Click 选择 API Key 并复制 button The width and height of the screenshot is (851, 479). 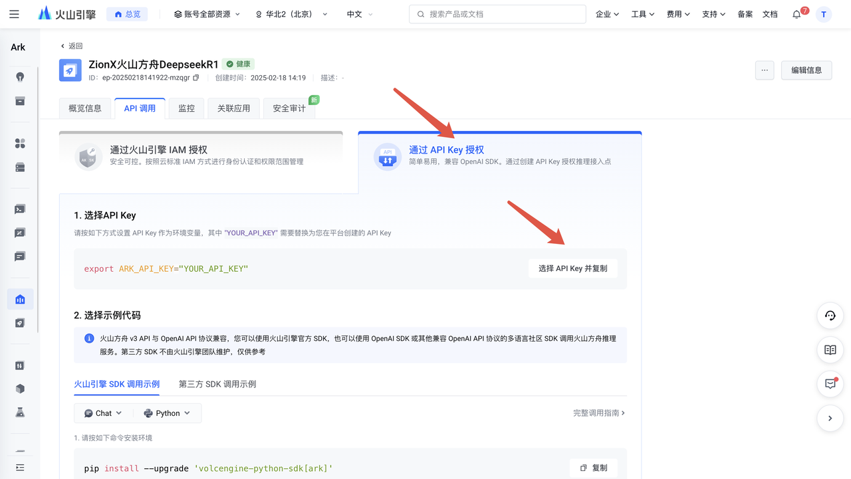(x=572, y=268)
